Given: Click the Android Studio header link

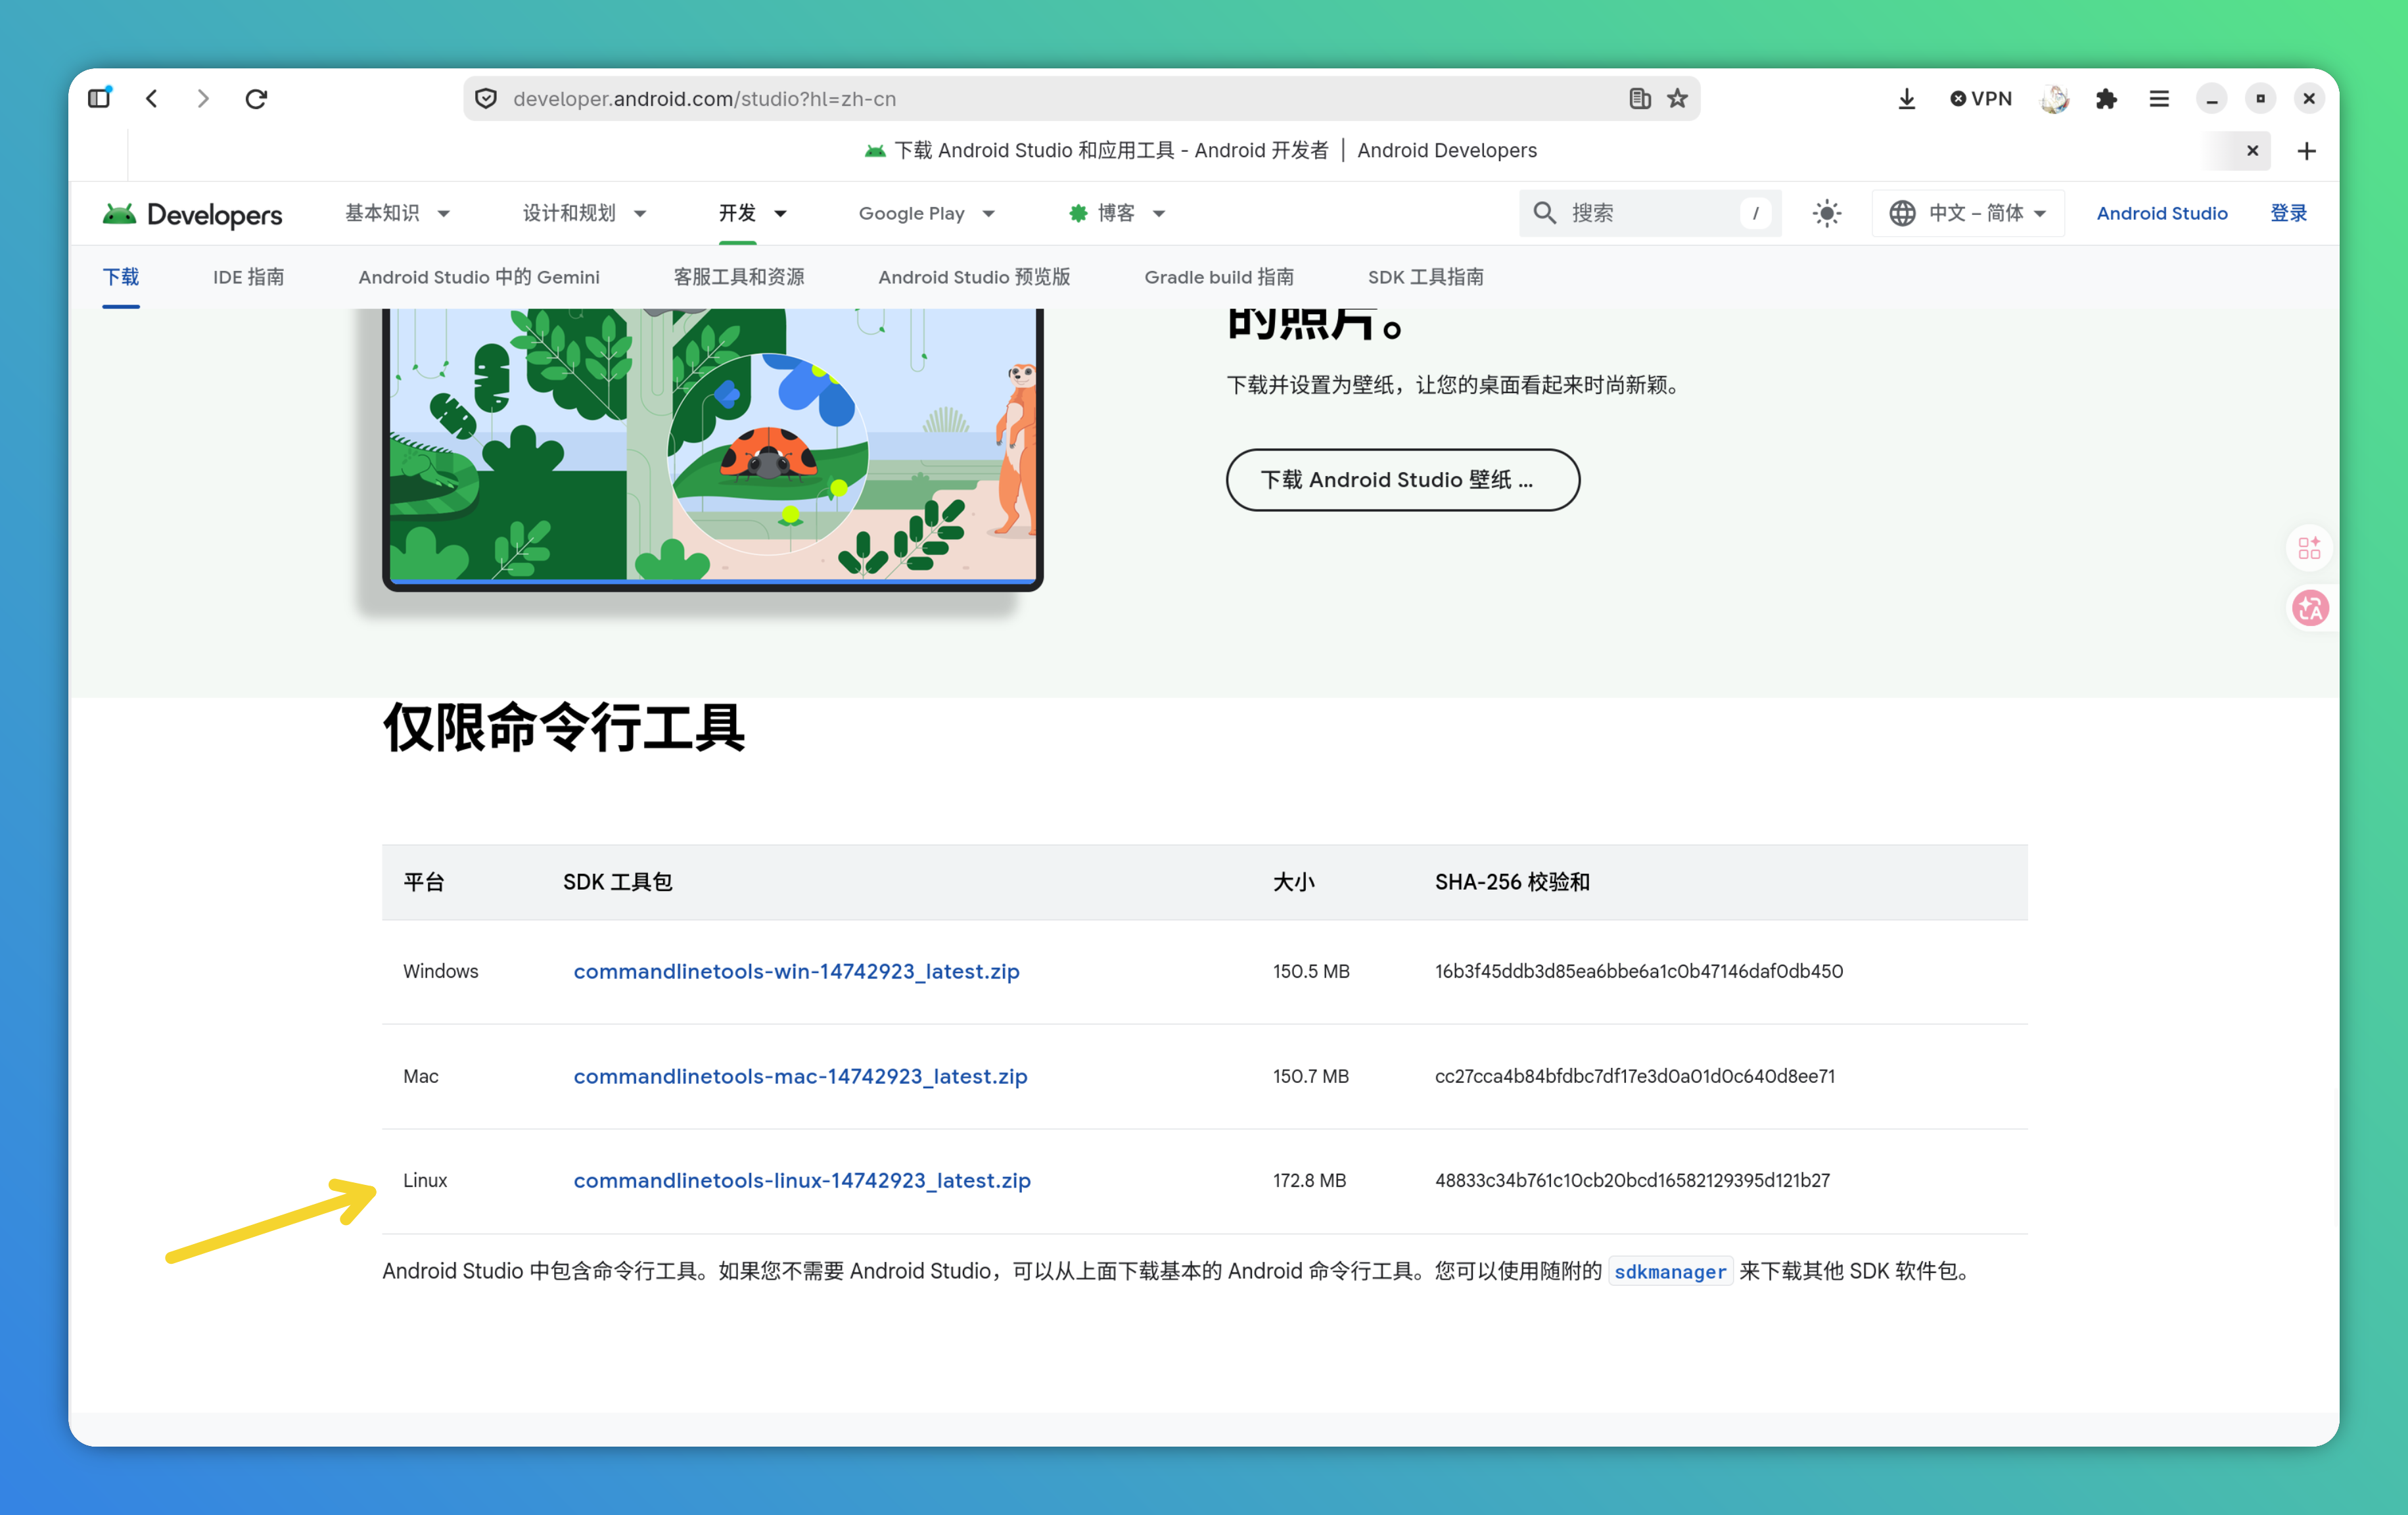Looking at the screenshot, I should point(2161,213).
